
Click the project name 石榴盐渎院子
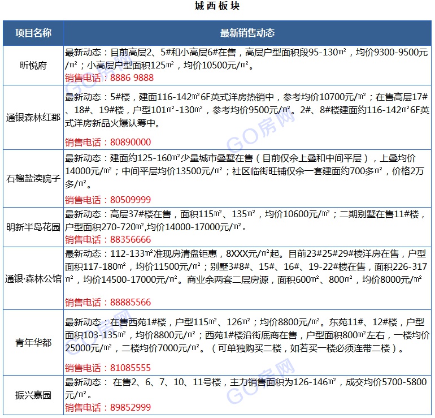click(33, 178)
